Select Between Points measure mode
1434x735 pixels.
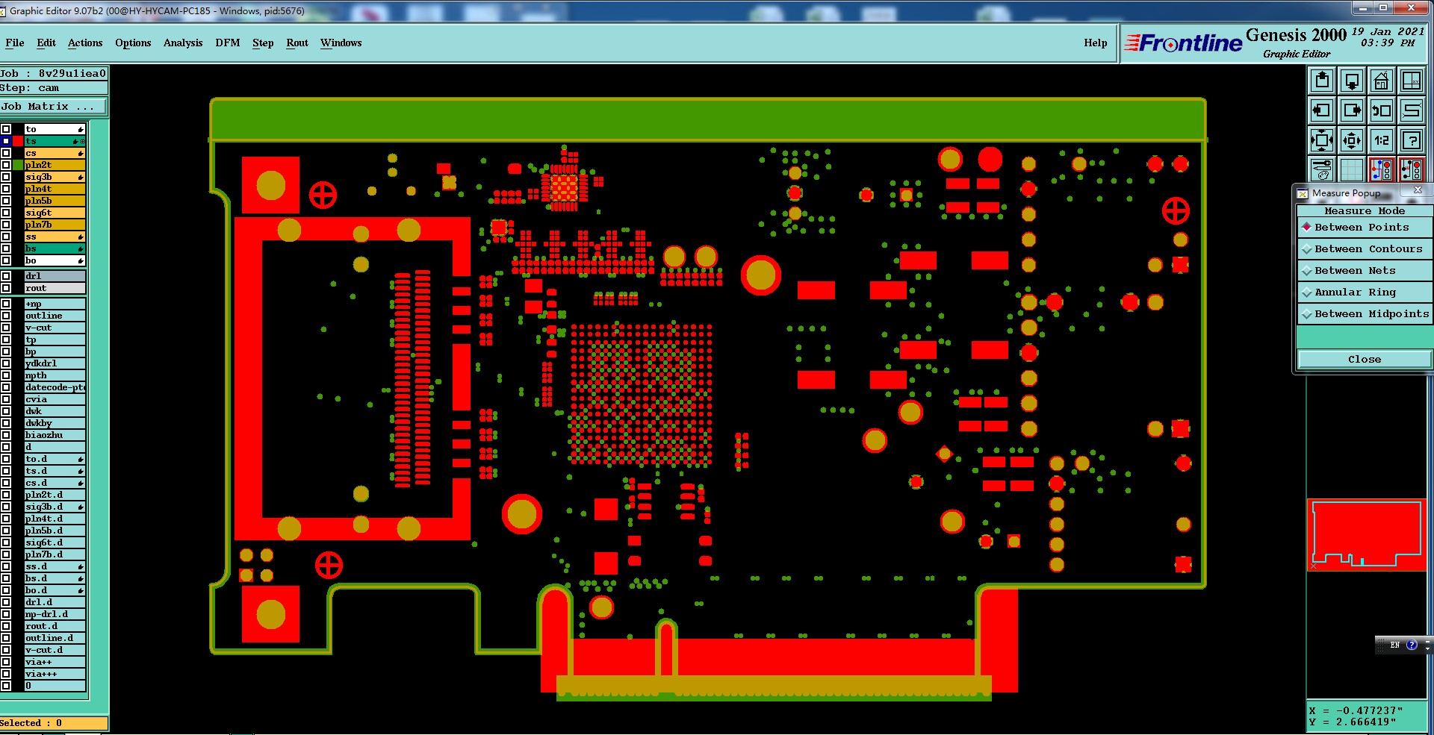(1365, 228)
